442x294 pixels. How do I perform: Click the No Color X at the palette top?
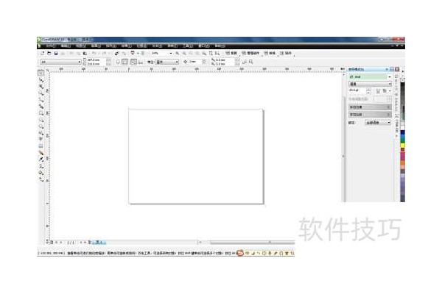coord(402,80)
